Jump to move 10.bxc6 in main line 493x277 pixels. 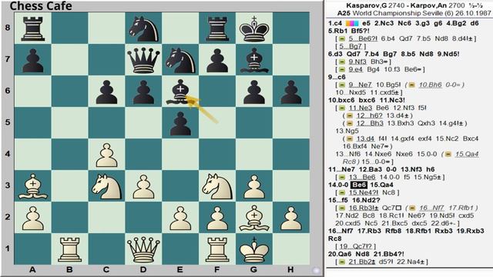340,100
